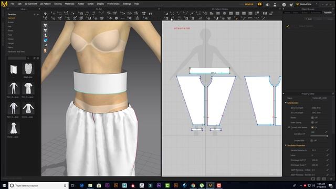
Task: Adjust the Curvature slider
Action: click(320, 136)
